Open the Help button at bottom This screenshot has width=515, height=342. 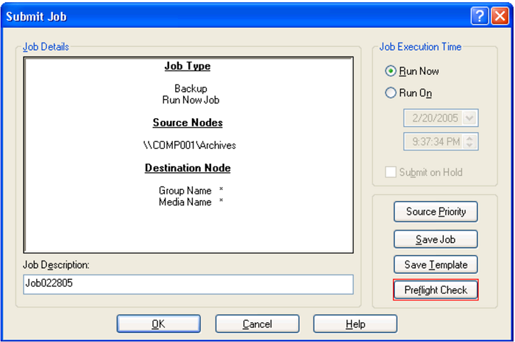click(355, 324)
